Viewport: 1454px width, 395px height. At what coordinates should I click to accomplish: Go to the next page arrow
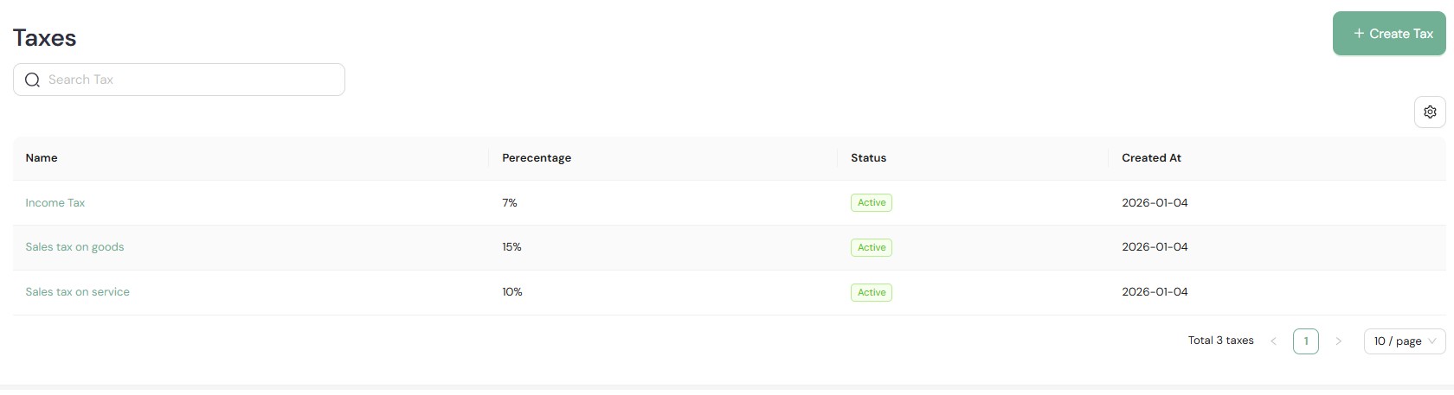pyautogui.click(x=1338, y=341)
